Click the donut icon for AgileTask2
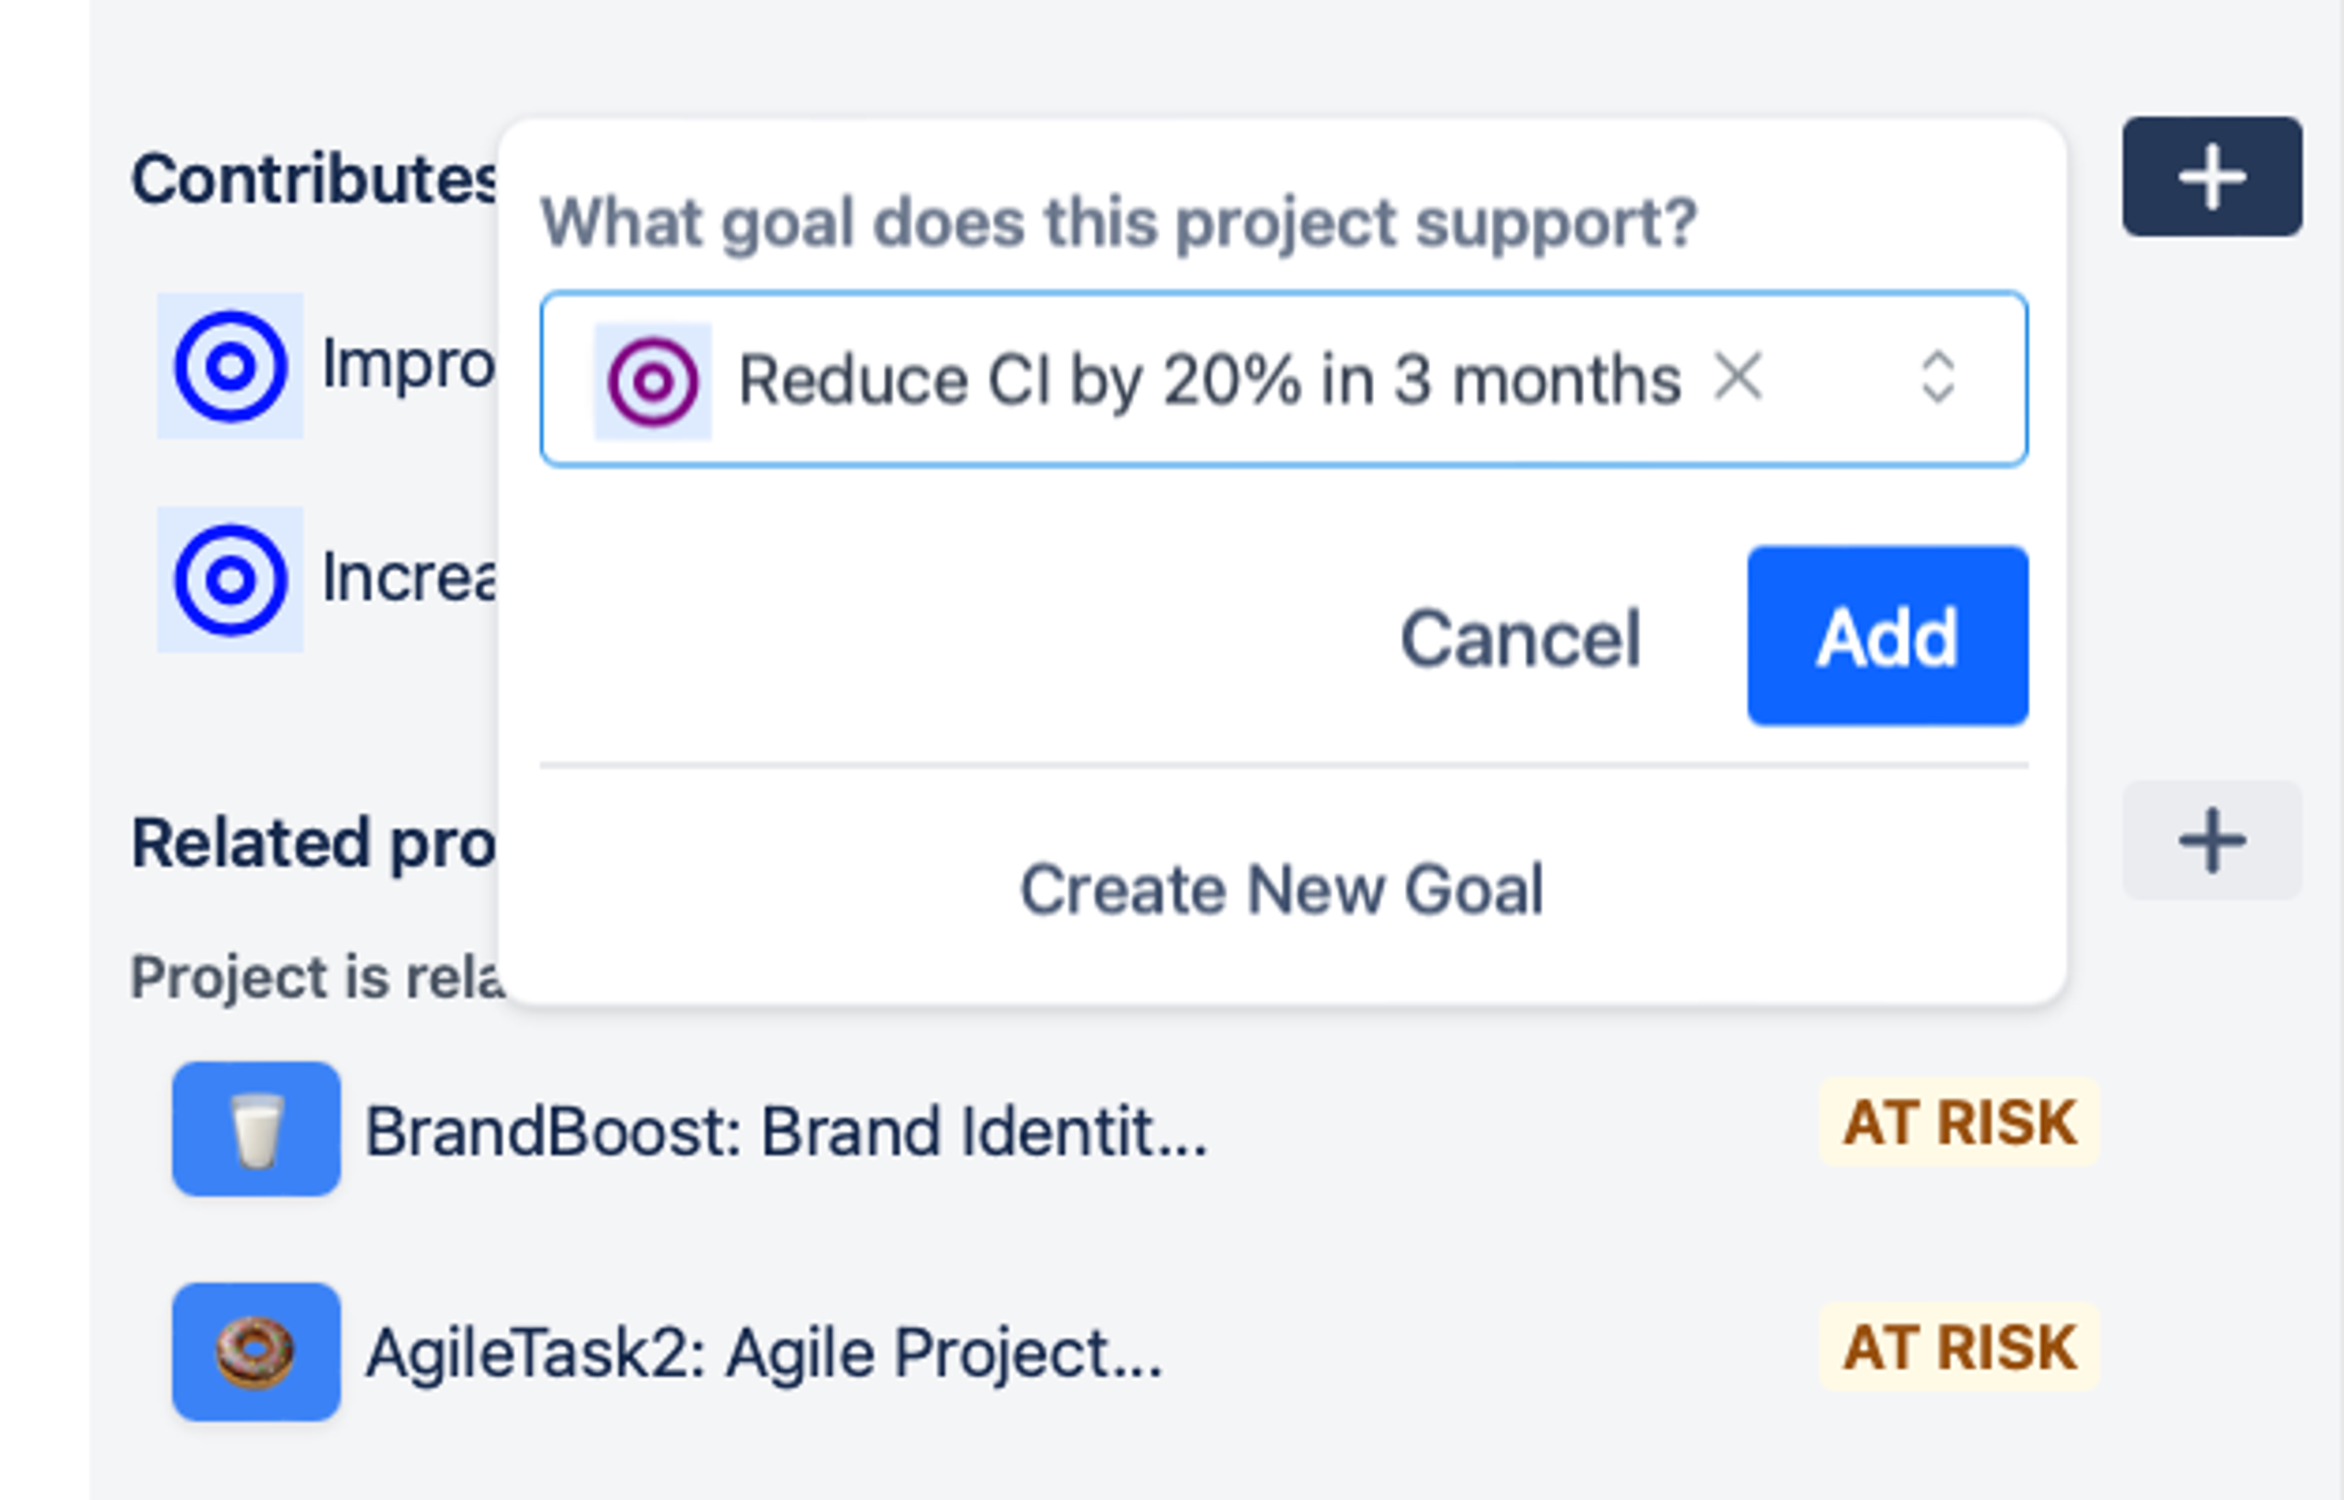The width and height of the screenshot is (2344, 1500). pyautogui.click(x=256, y=1352)
